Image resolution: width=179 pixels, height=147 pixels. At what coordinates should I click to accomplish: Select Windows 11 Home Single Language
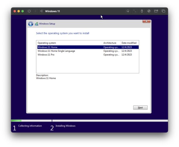click(x=56, y=51)
